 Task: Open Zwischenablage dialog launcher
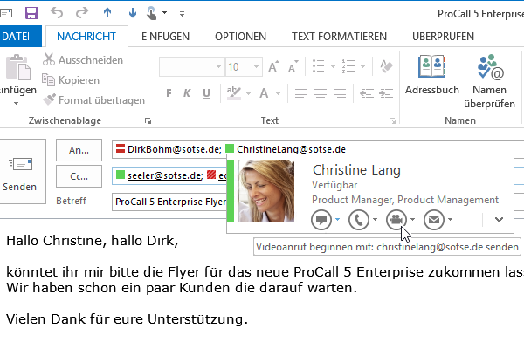click(148, 121)
